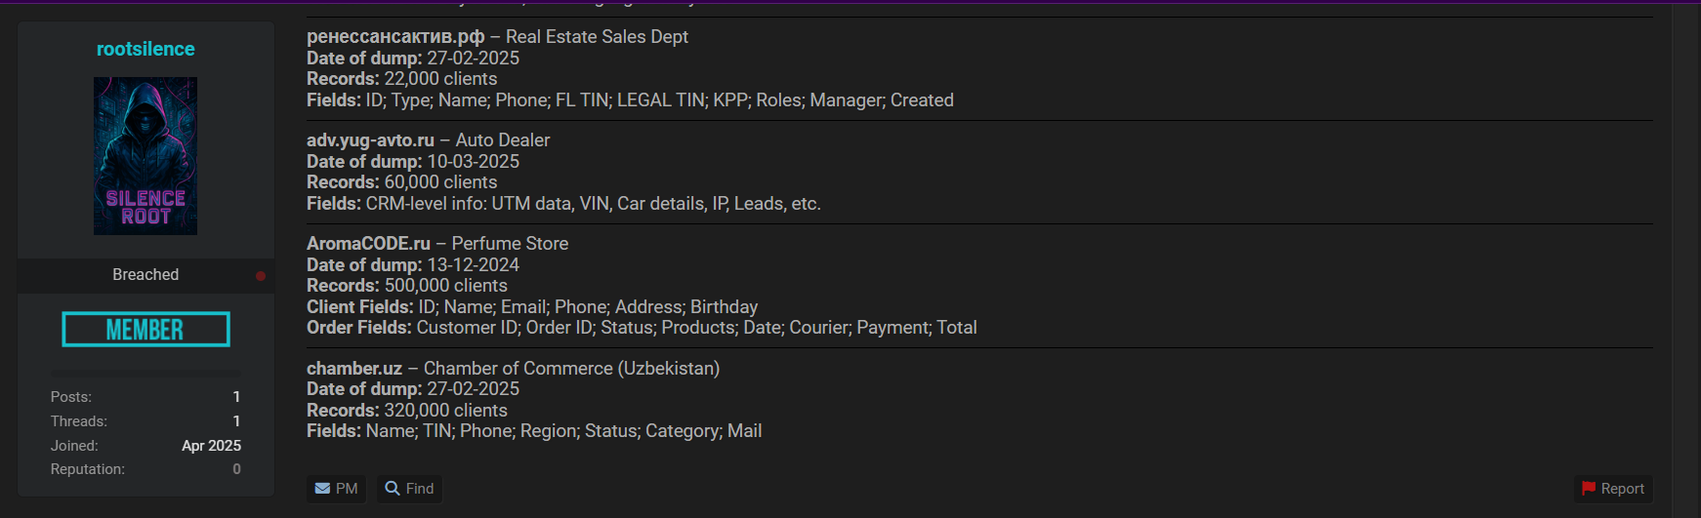Click the MEMBER rank badge
The image size is (1701, 518).
[x=145, y=330]
